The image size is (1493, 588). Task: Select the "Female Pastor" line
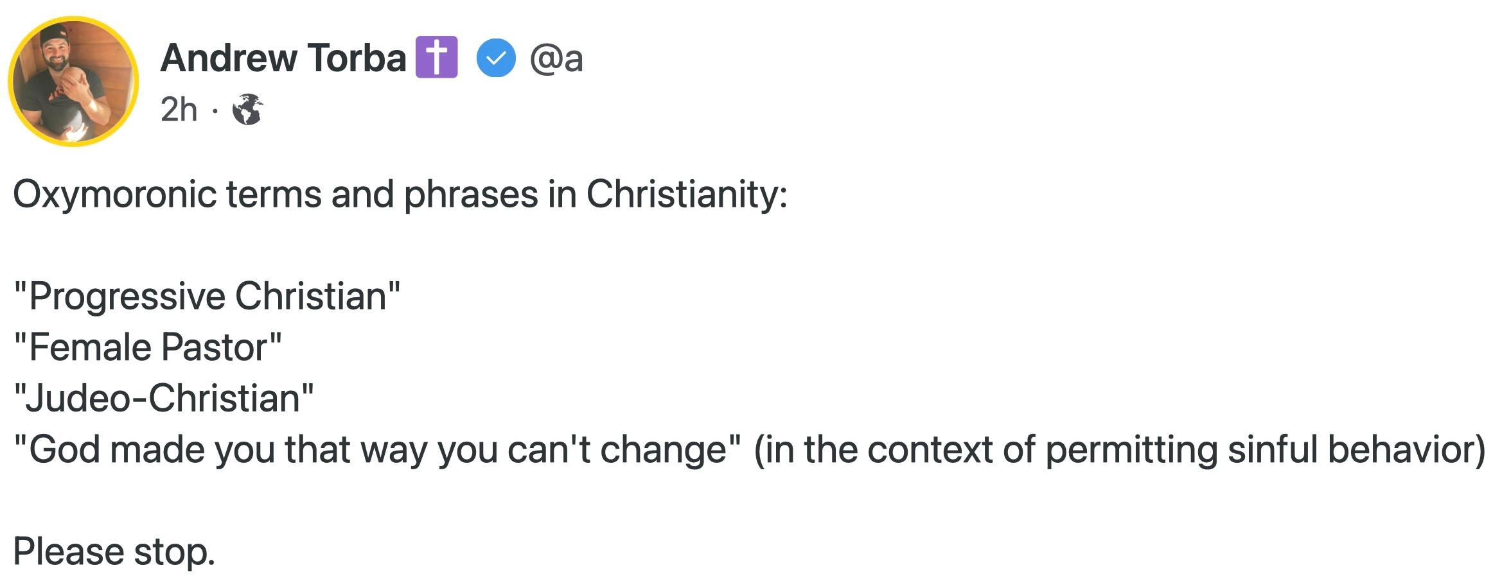point(147,347)
